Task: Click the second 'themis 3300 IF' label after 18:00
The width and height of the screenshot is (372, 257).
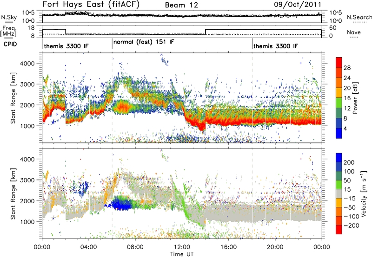Action: [275, 46]
